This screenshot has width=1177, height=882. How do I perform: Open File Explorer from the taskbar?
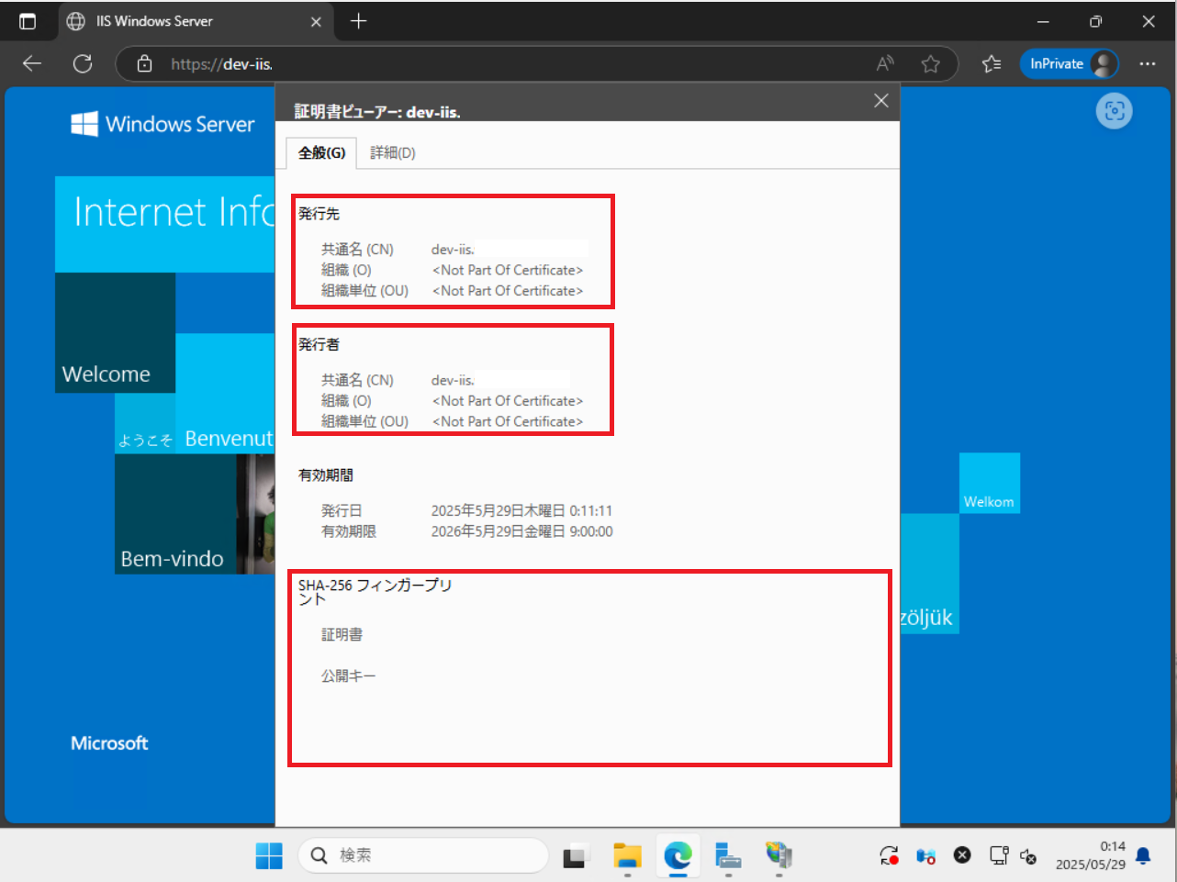(627, 855)
